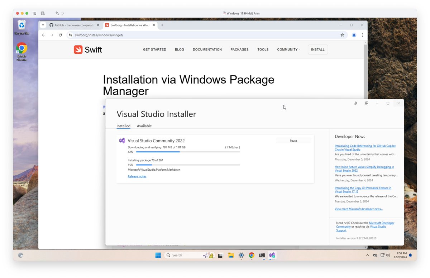Bookmark this page with star icon
The image size is (430, 278).
coord(342,35)
